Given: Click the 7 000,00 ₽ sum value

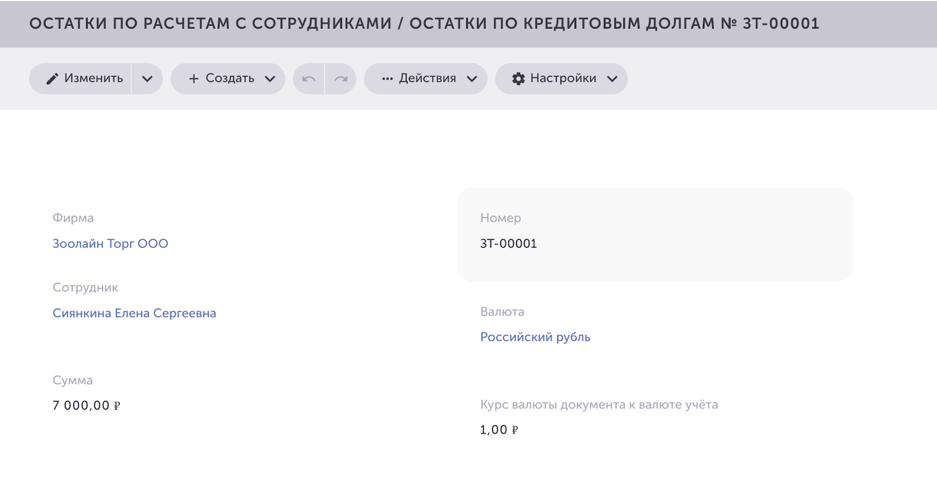Looking at the screenshot, I should (86, 406).
